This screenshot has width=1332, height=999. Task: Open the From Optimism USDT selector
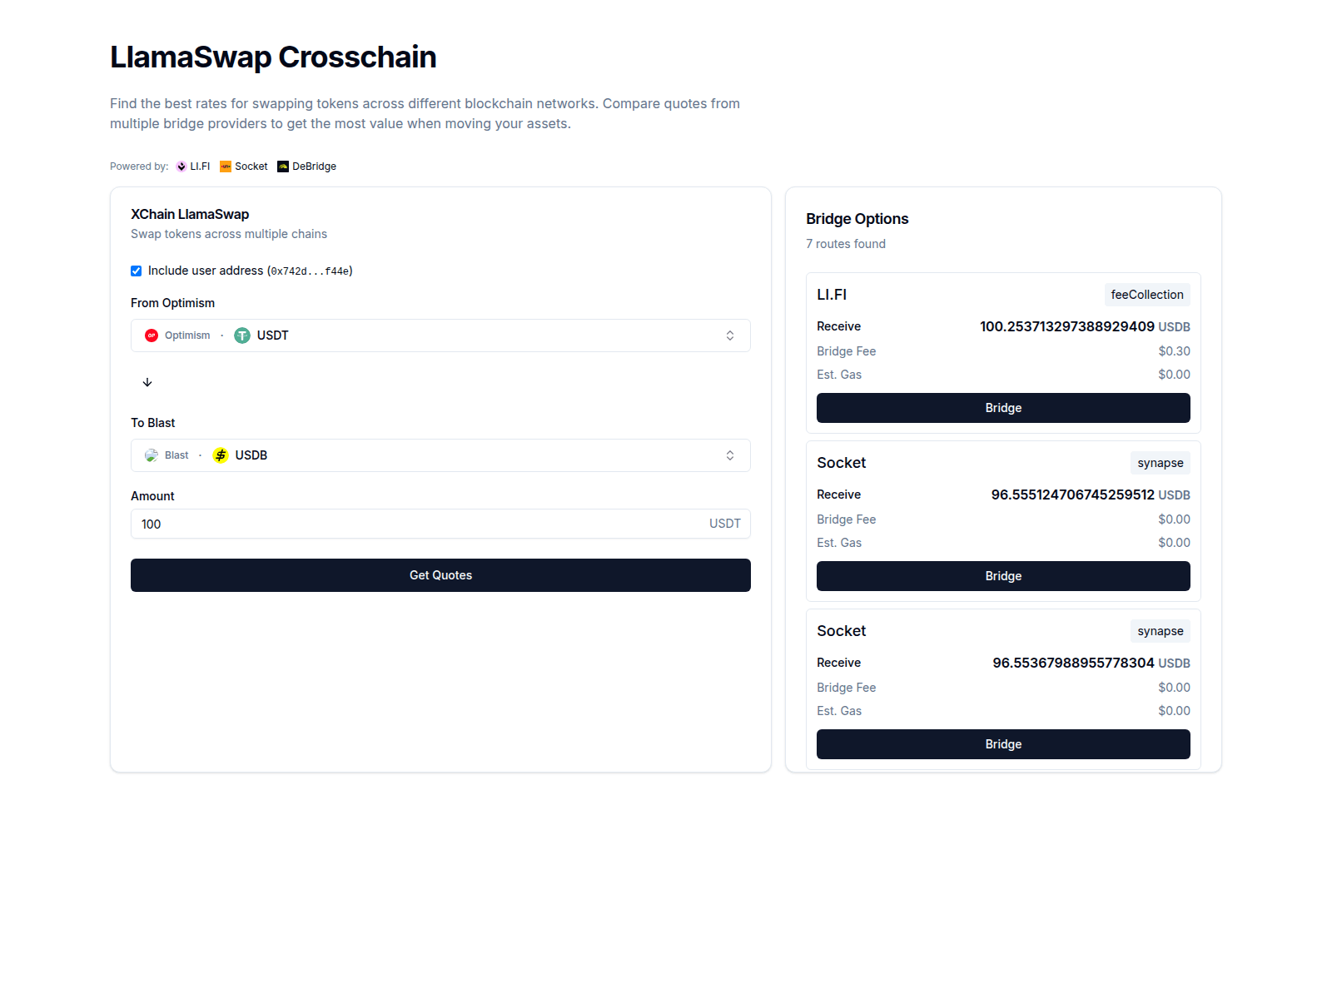pos(440,335)
